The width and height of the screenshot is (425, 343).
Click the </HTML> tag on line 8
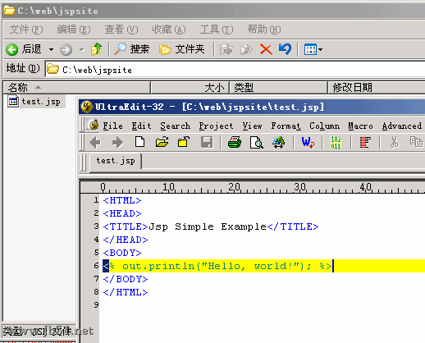point(126,292)
